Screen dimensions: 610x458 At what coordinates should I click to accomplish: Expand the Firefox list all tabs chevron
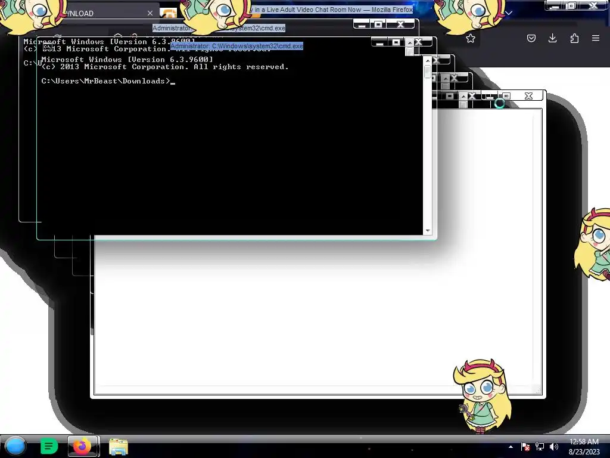[x=509, y=13]
